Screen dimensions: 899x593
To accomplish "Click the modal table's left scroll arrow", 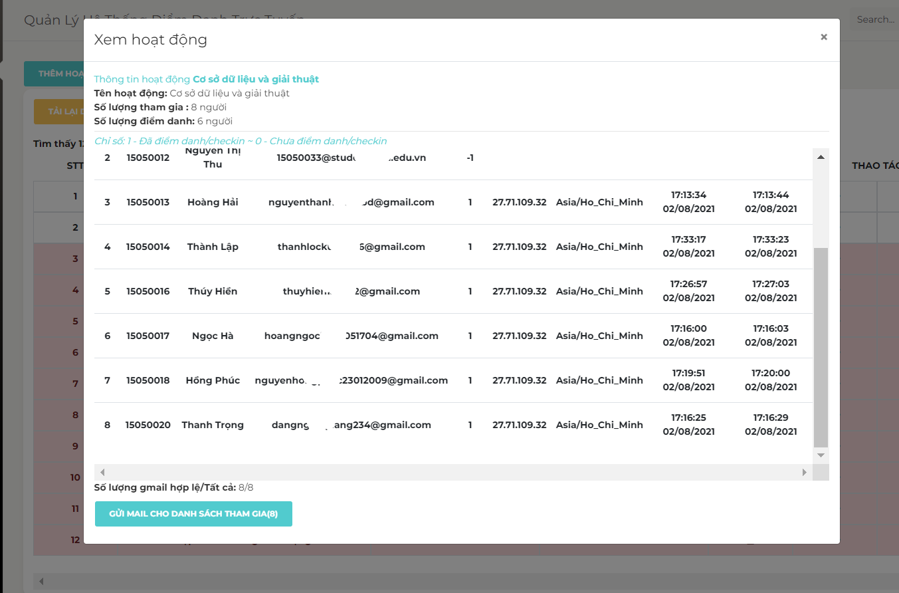I will (102, 473).
